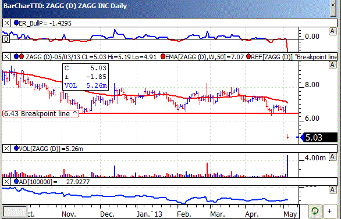
Task: Click the REF[ZAGG (D)] Breakpoint line label
Action: point(294,57)
